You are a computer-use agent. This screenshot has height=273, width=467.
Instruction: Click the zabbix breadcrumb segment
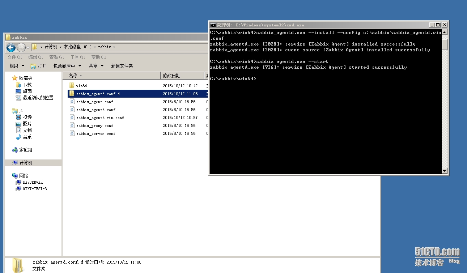(105, 47)
